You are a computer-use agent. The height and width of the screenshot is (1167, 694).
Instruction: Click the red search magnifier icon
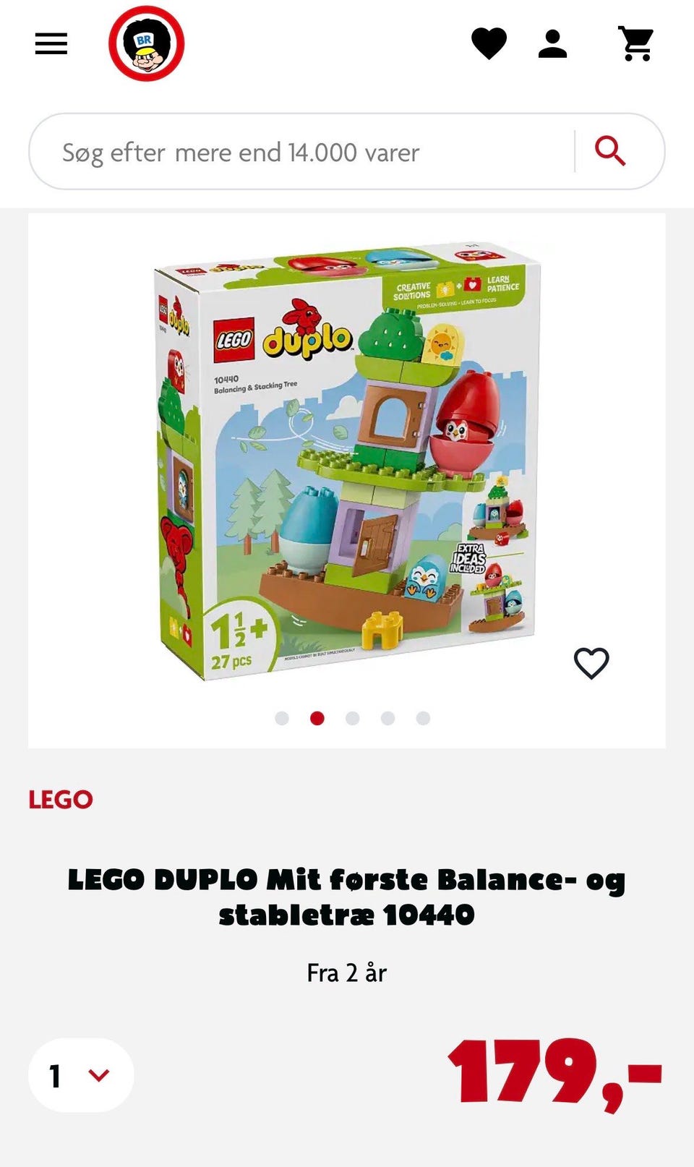(610, 151)
